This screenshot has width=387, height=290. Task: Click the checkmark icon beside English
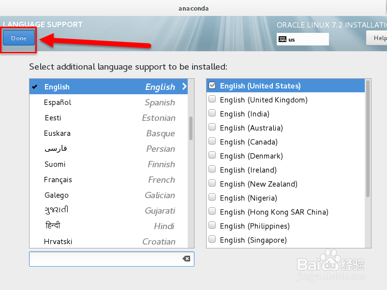pyautogui.click(x=35, y=87)
